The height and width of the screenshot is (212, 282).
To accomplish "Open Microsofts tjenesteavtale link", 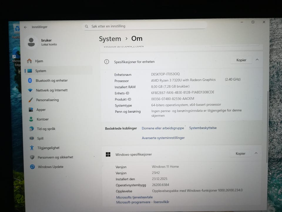I will pyautogui.click(x=134, y=197).
